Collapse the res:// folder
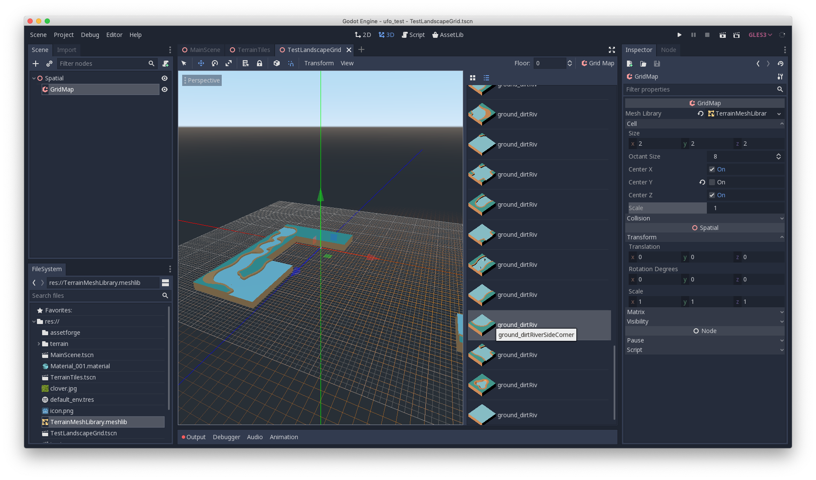 tap(34, 321)
